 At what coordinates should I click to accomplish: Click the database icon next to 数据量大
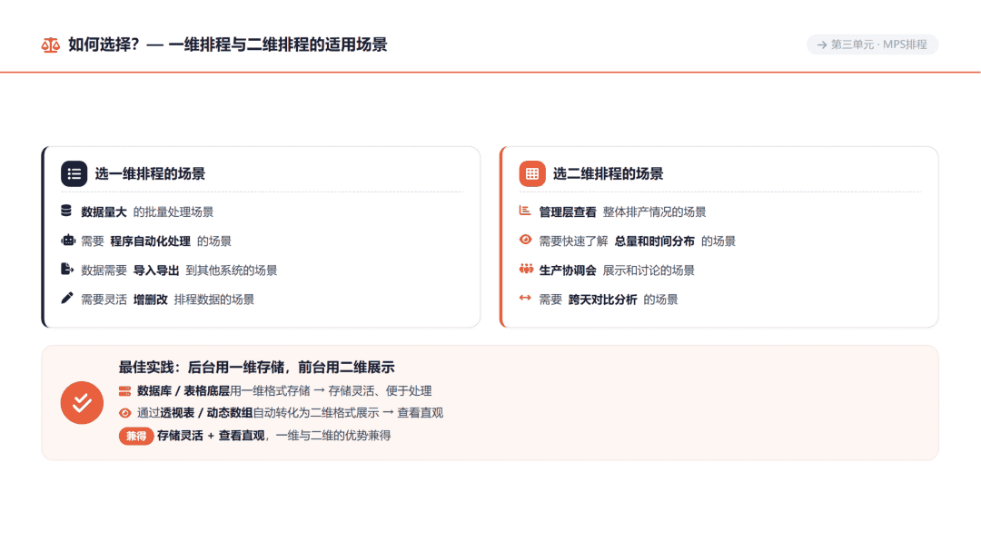[x=66, y=211]
